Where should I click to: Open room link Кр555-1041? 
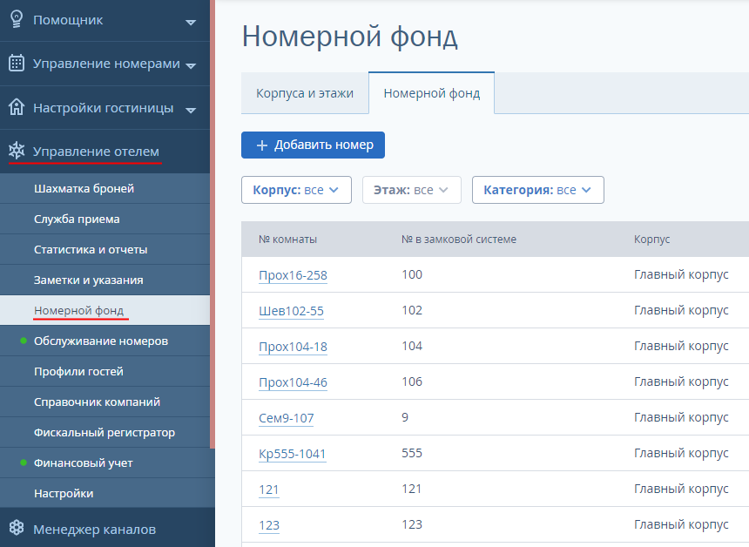coord(292,454)
